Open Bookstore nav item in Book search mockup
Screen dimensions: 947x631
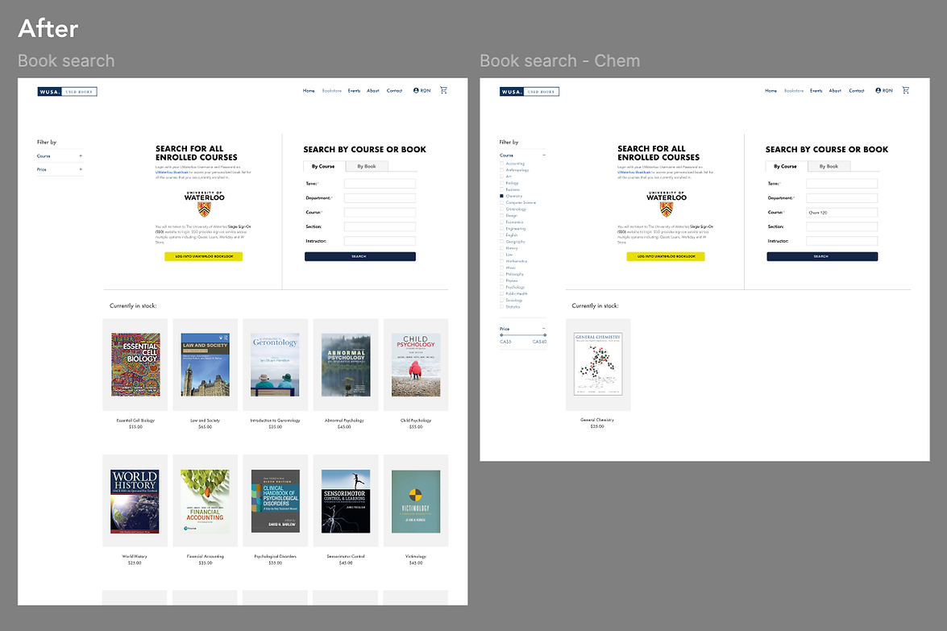click(331, 90)
